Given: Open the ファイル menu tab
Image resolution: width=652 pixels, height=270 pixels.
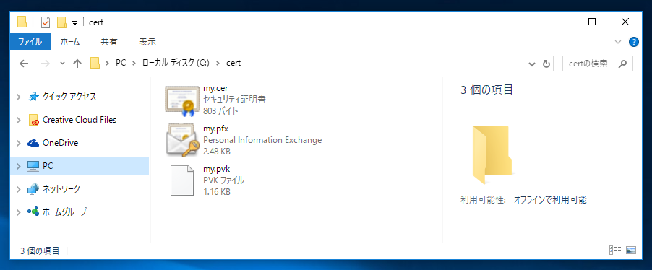Looking at the screenshot, I should pos(30,42).
